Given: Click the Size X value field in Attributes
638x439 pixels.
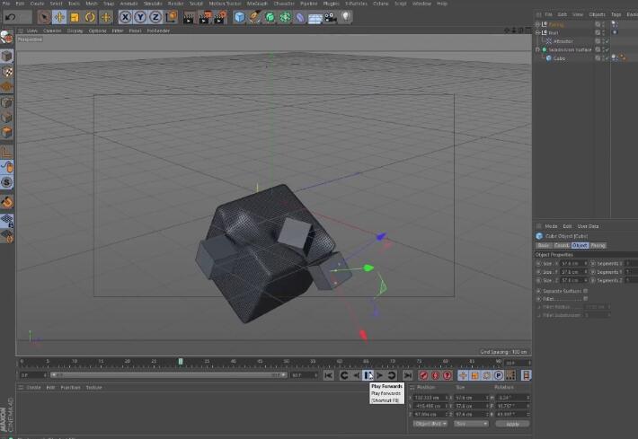Looking at the screenshot, I should click(572, 263).
